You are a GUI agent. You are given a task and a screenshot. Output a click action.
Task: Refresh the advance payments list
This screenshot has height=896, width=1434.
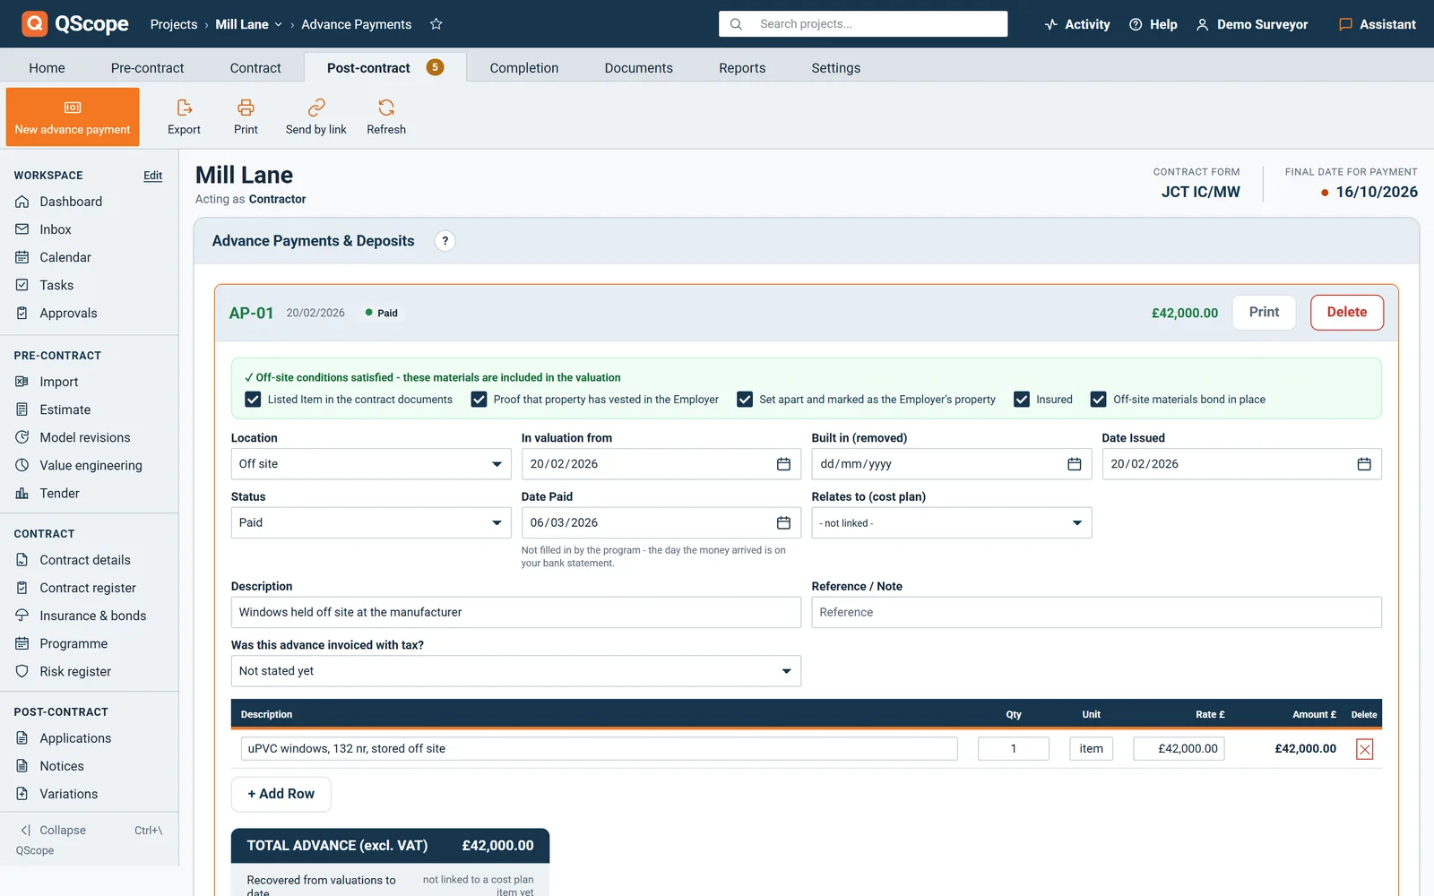tap(386, 116)
